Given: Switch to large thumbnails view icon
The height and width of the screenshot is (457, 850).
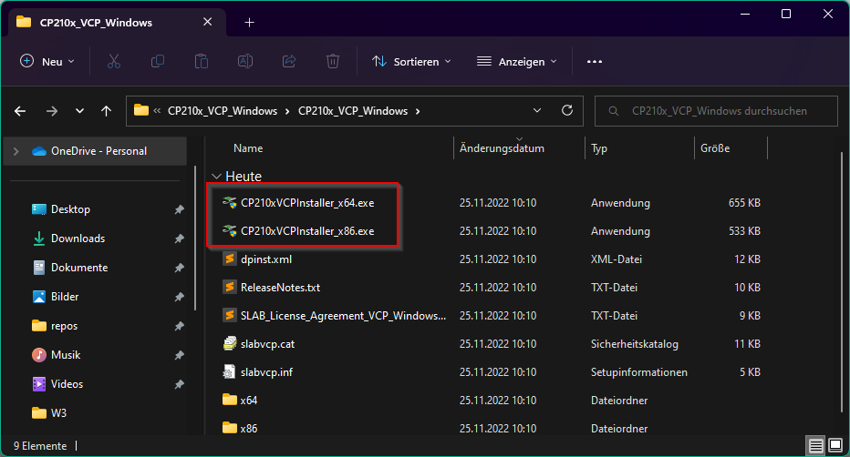Looking at the screenshot, I should click(835, 446).
